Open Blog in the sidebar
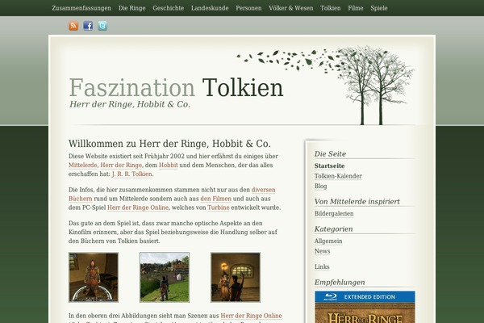 coord(320,186)
